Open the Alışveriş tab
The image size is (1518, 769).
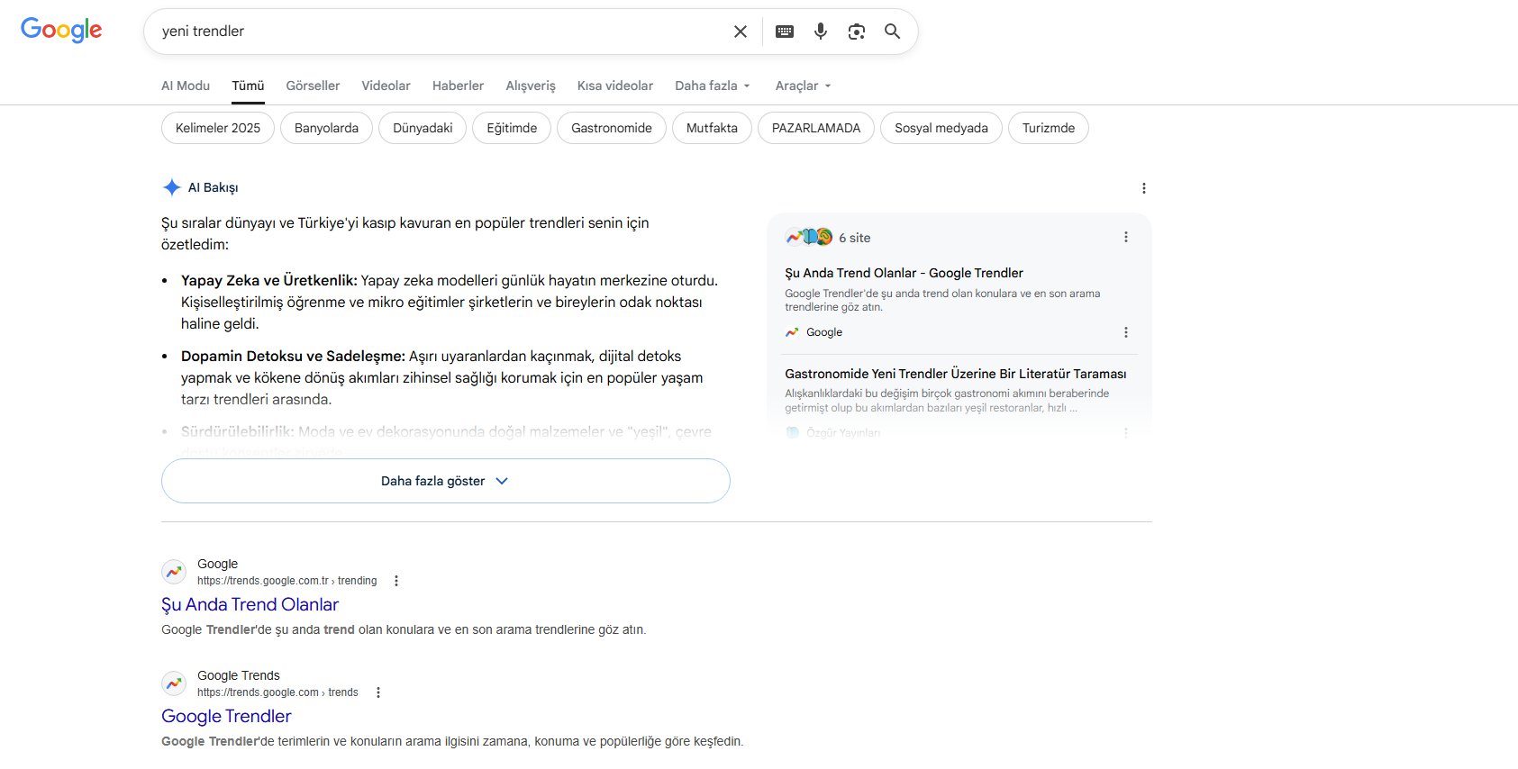(531, 86)
